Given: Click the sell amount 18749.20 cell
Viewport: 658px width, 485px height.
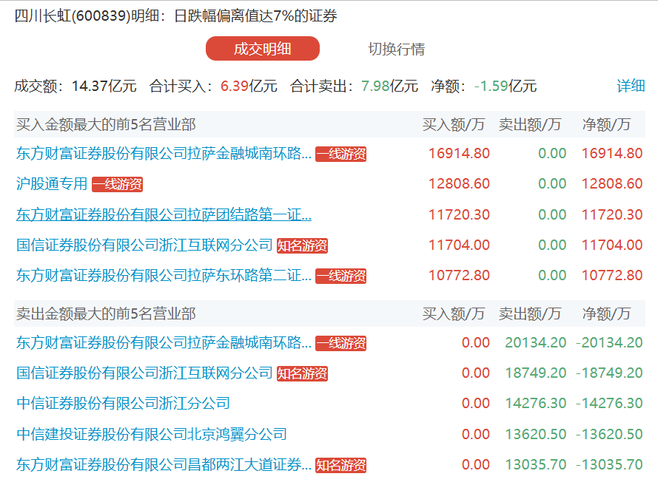Looking at the screenshot, I should [x=536, y=373].
